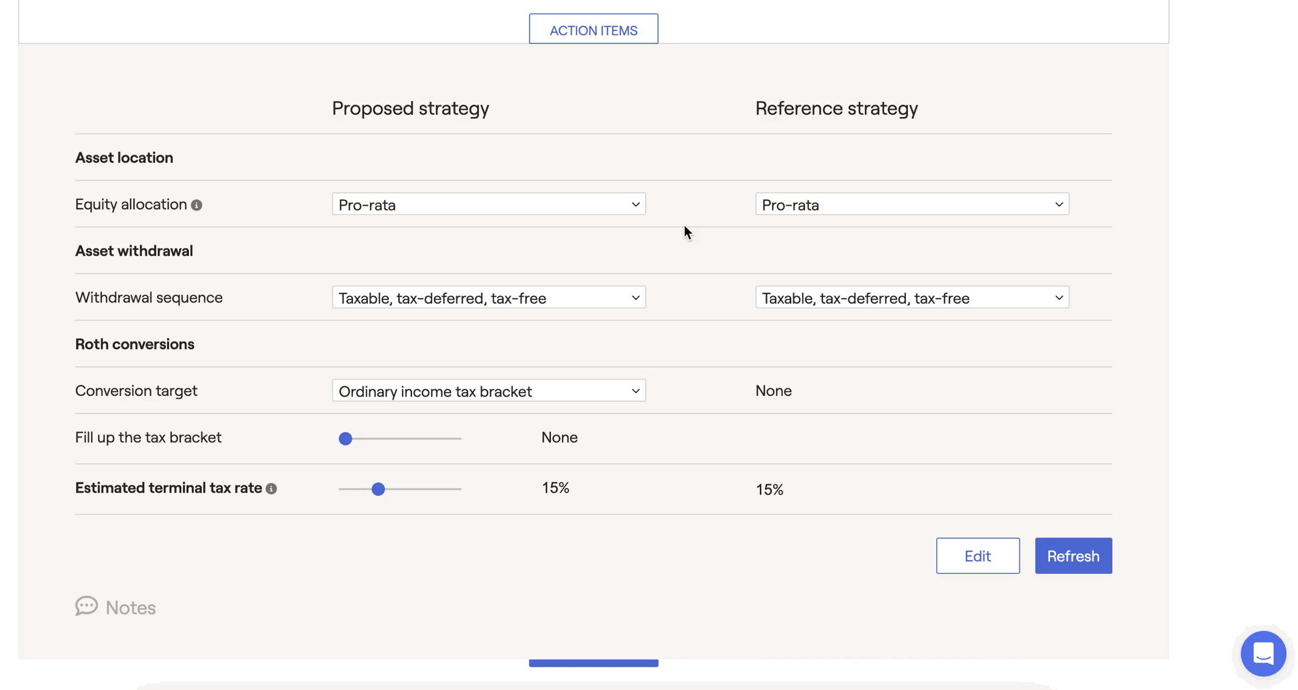The width and height of the screenshot is (1298, 690).
Task: Click the Notes text label
Action: click(x=130, y=608)
